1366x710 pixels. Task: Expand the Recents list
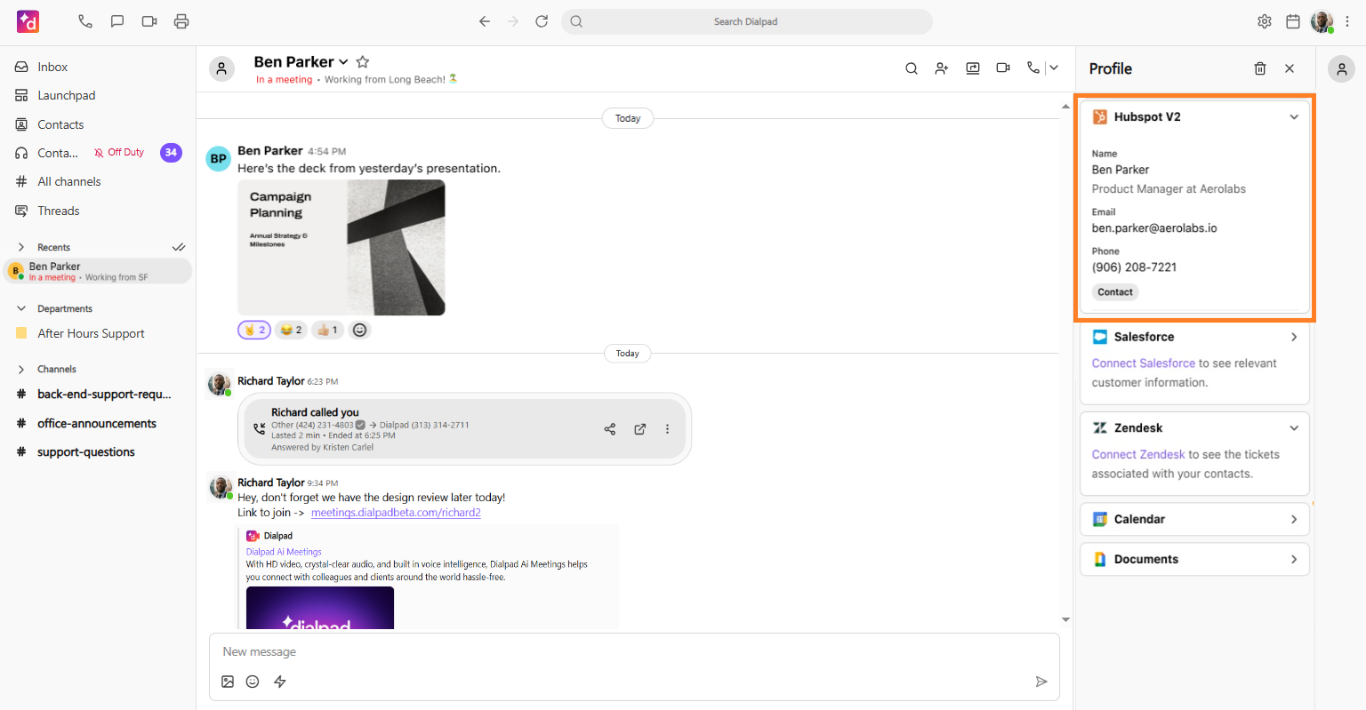pos(21,247)
